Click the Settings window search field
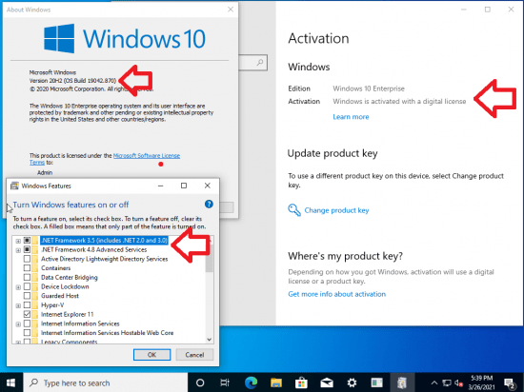Screen dimensions: 524x392 252,63
